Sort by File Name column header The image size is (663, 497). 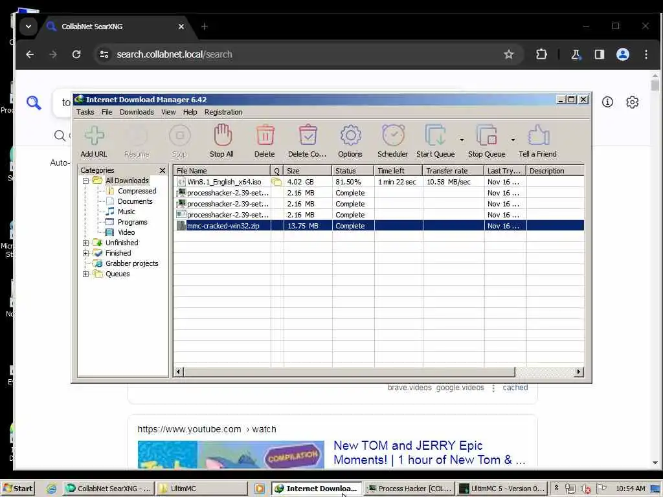[x=222, y=171]
